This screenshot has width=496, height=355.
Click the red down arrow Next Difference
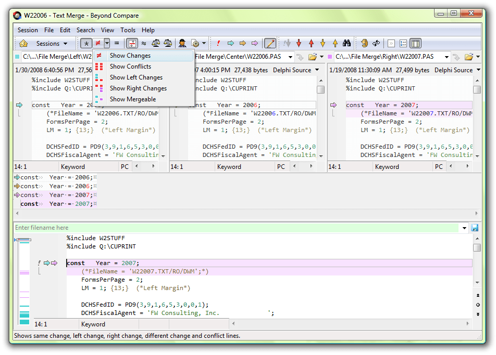click(299, 43)
